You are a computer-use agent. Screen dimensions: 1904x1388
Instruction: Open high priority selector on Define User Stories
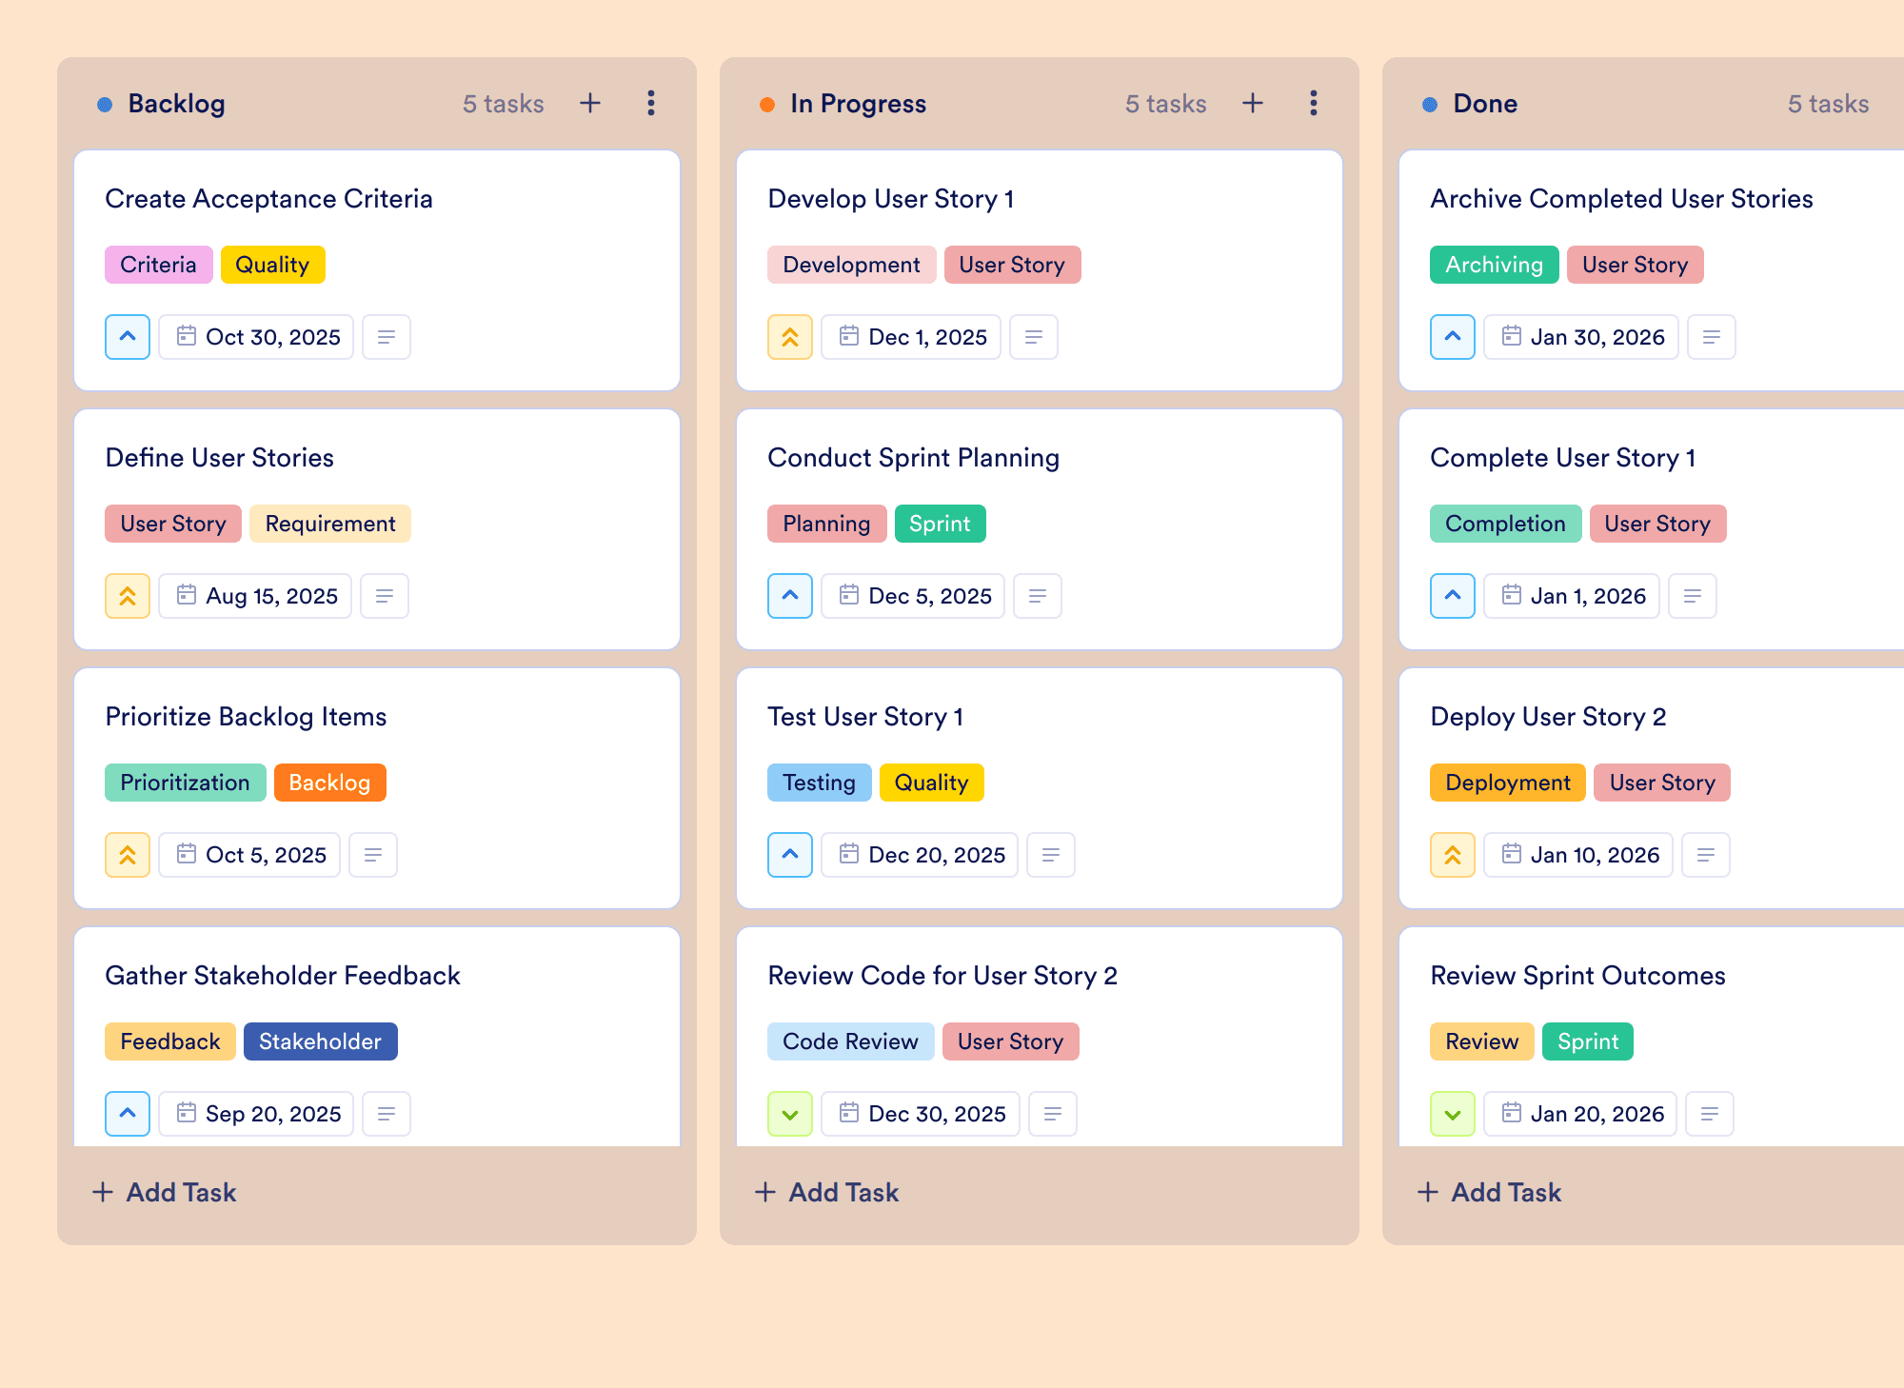tap(128, 596)
